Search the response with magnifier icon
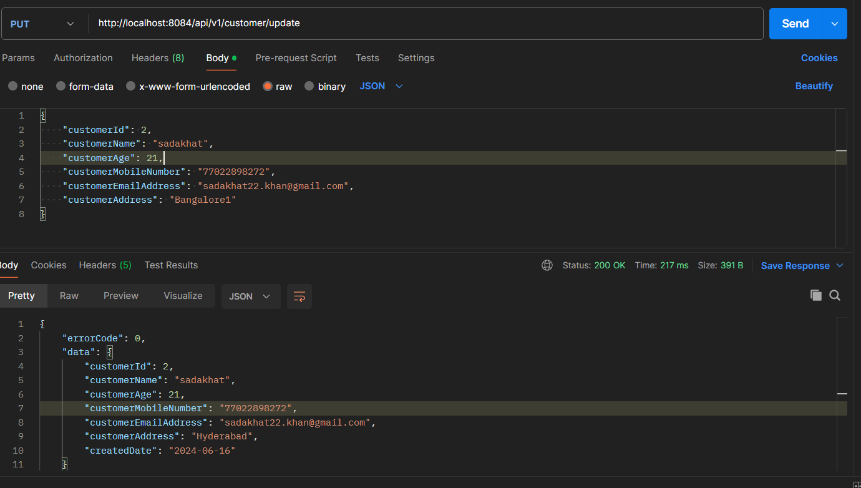 coord(835,296)
